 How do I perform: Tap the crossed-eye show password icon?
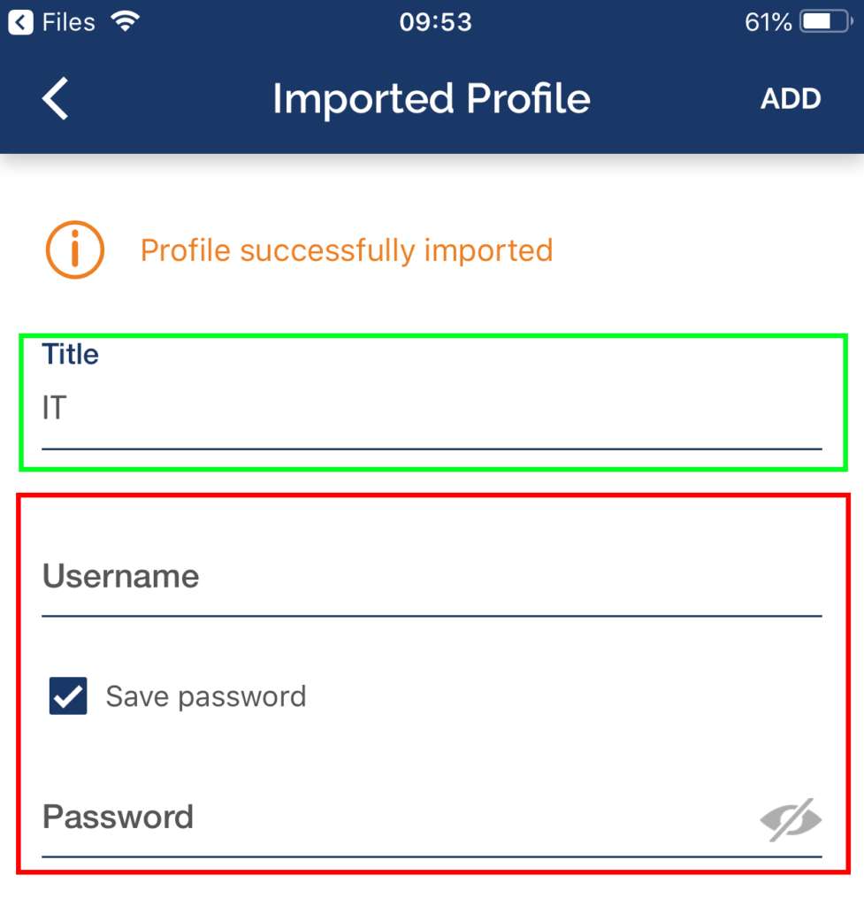tap(791, 819)
